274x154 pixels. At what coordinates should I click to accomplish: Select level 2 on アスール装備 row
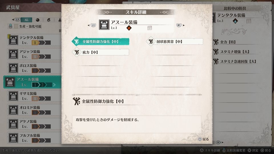coord(42,85)
